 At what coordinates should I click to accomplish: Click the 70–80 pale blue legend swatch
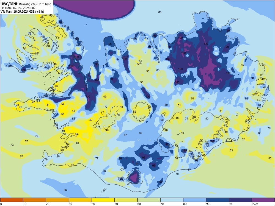point(172,200)
